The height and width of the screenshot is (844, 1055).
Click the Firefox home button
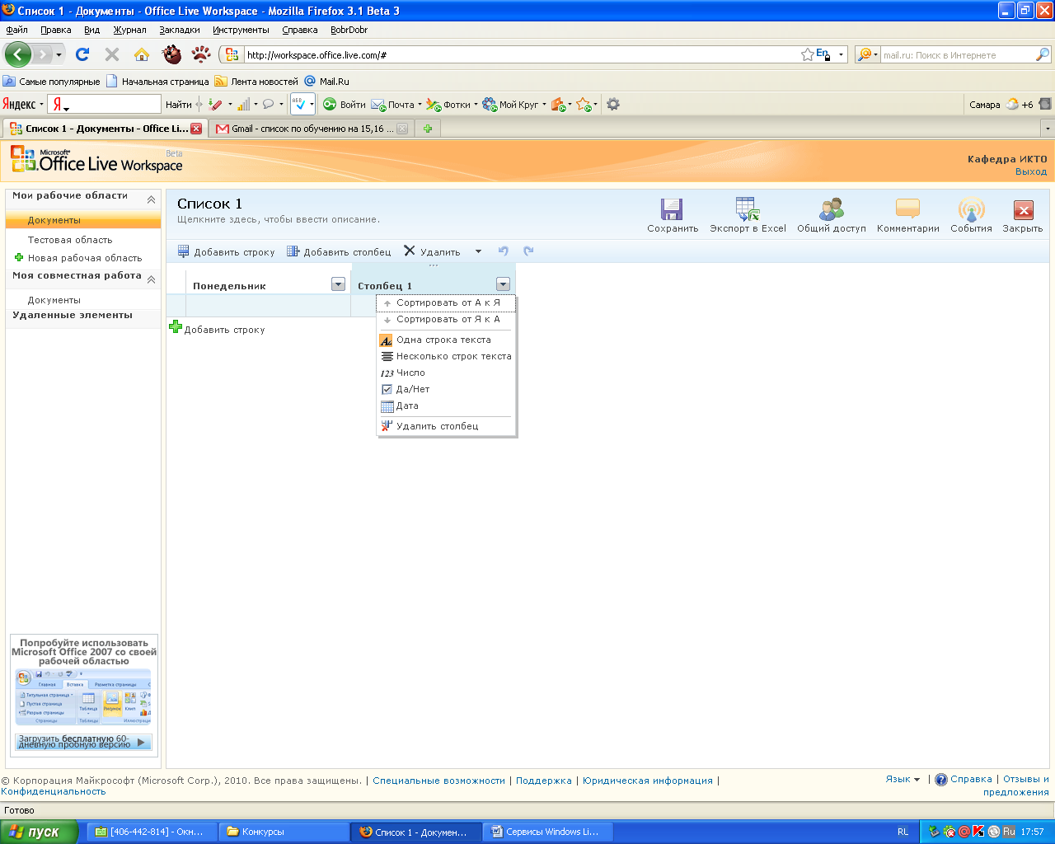point(142,54)
